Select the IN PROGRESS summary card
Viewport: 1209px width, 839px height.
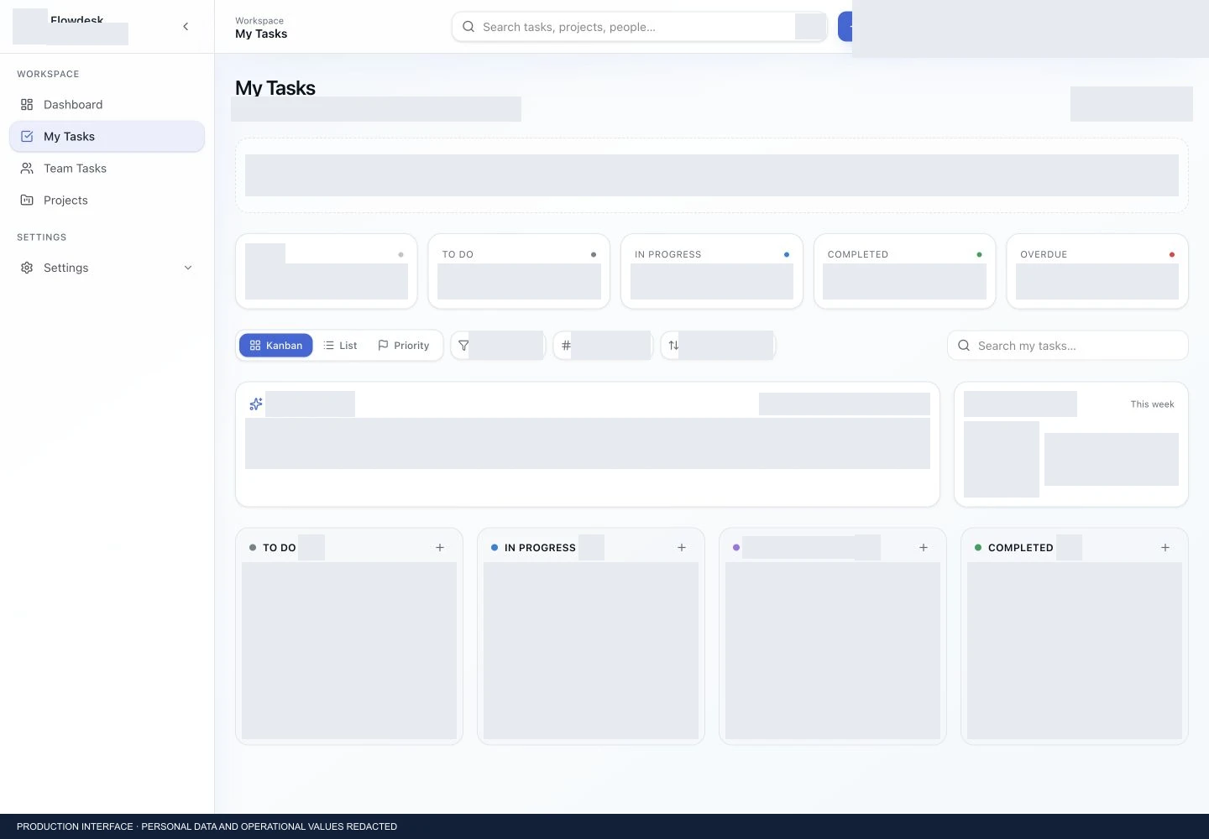tap(712, 271)
